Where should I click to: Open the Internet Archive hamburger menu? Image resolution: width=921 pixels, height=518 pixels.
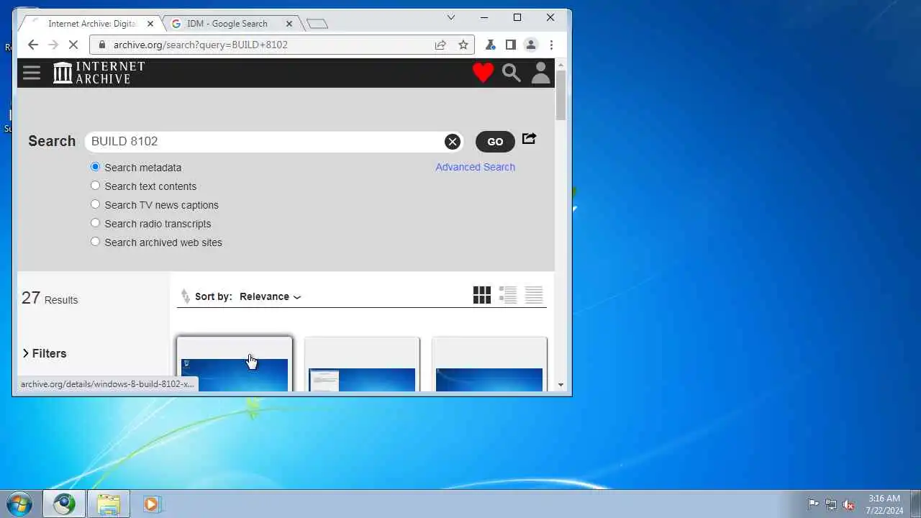32,73
